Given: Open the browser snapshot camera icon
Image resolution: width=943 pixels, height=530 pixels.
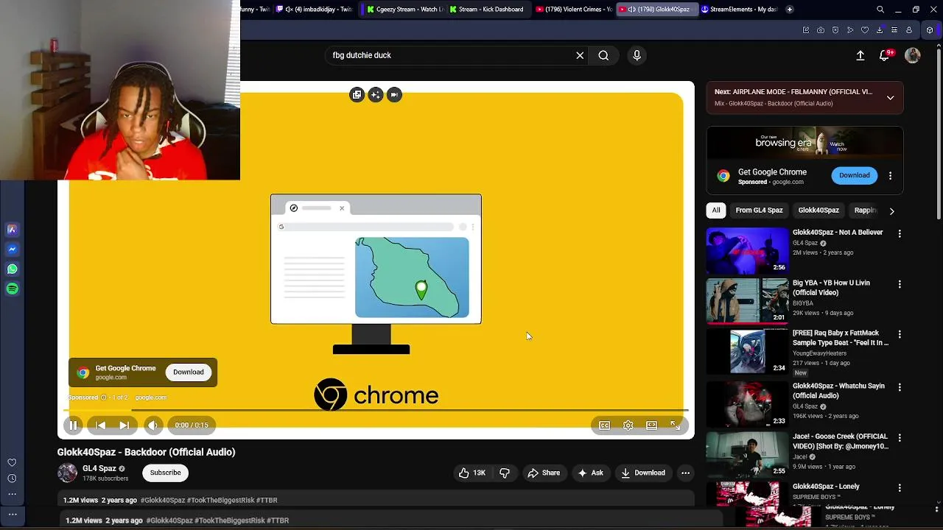Looking at the screenshot, I should click(821, 30).
